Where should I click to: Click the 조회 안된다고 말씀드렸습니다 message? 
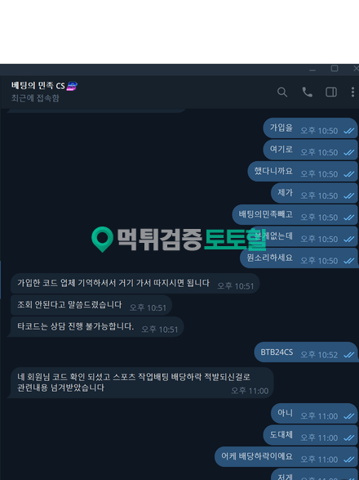coord(91,305)
